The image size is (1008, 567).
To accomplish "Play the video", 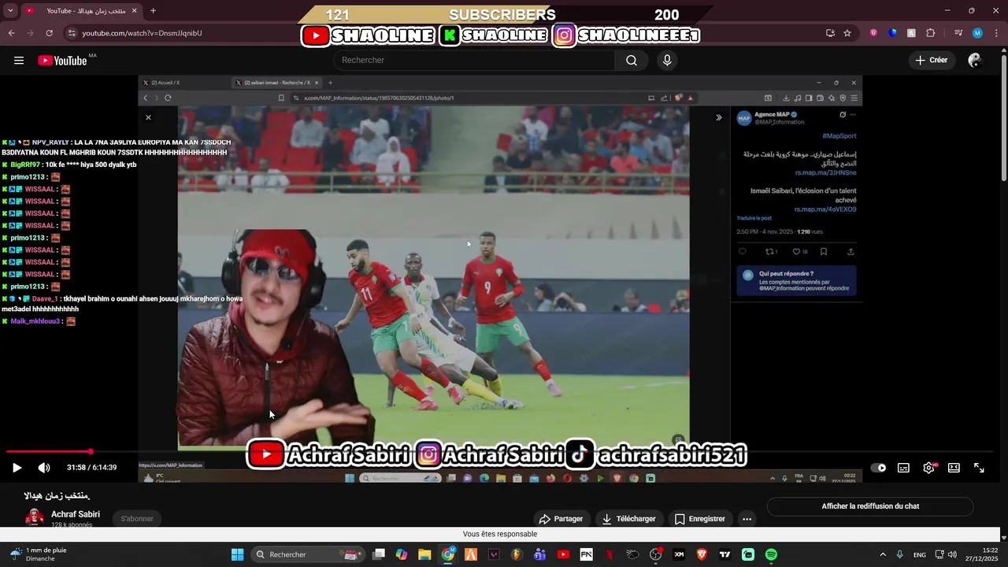I will (x=17, y=468).
